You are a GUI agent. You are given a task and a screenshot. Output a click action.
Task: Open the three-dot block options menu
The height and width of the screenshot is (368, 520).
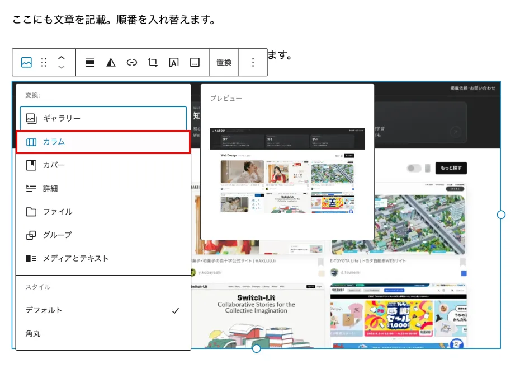click(x=253, y=63)
